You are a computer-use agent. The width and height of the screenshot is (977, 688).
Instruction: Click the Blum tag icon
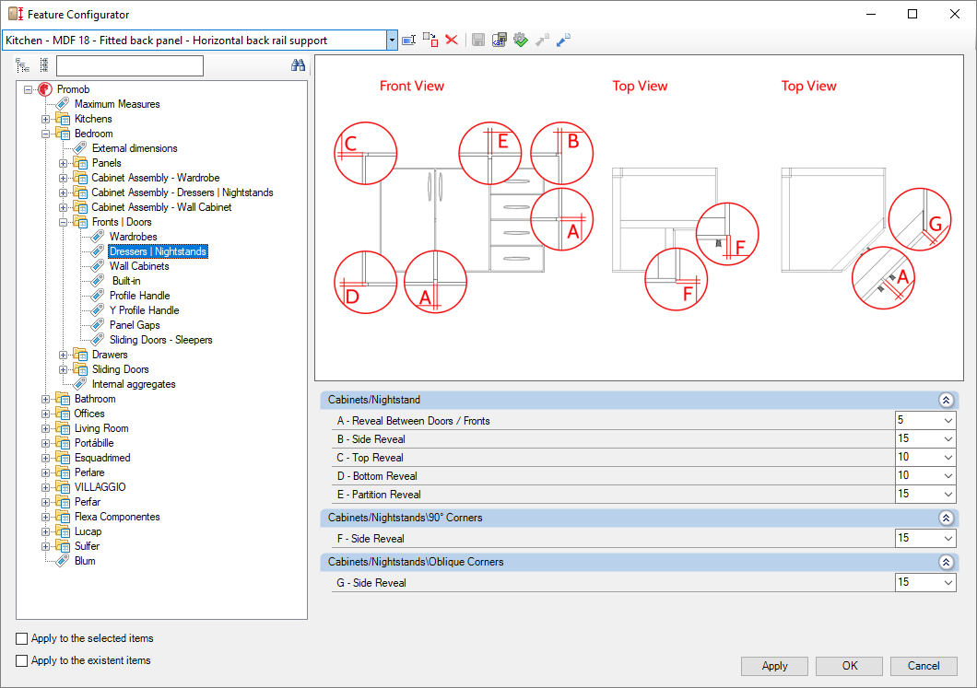63,561
